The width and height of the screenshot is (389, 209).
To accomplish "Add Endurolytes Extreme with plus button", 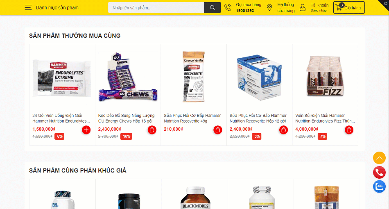I will [x=86, y=130].
